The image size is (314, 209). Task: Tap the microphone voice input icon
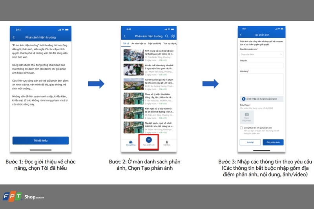click(243, 99)
